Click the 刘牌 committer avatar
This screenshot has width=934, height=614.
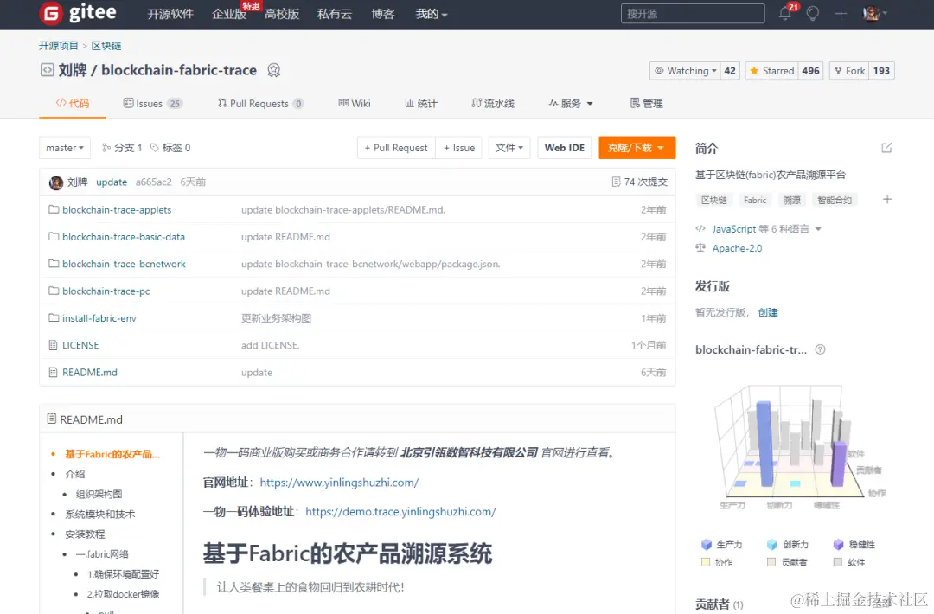coord(56,182)
